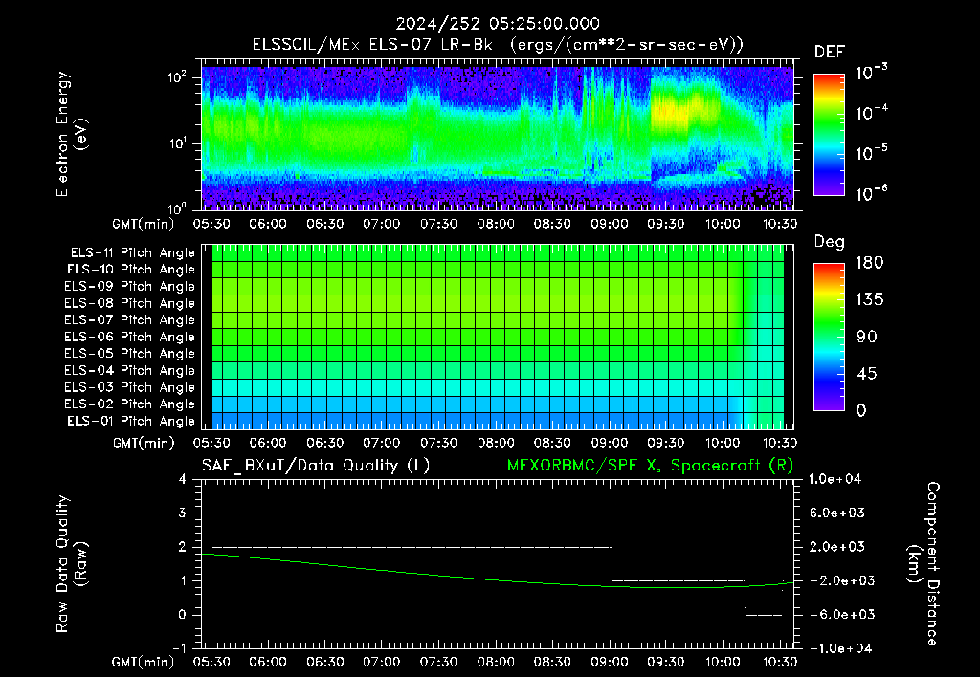The height and width of the screenshot is (677, 980).
Task: Click the 10^1 tick on the energy axis
Action: pos(177,143)
